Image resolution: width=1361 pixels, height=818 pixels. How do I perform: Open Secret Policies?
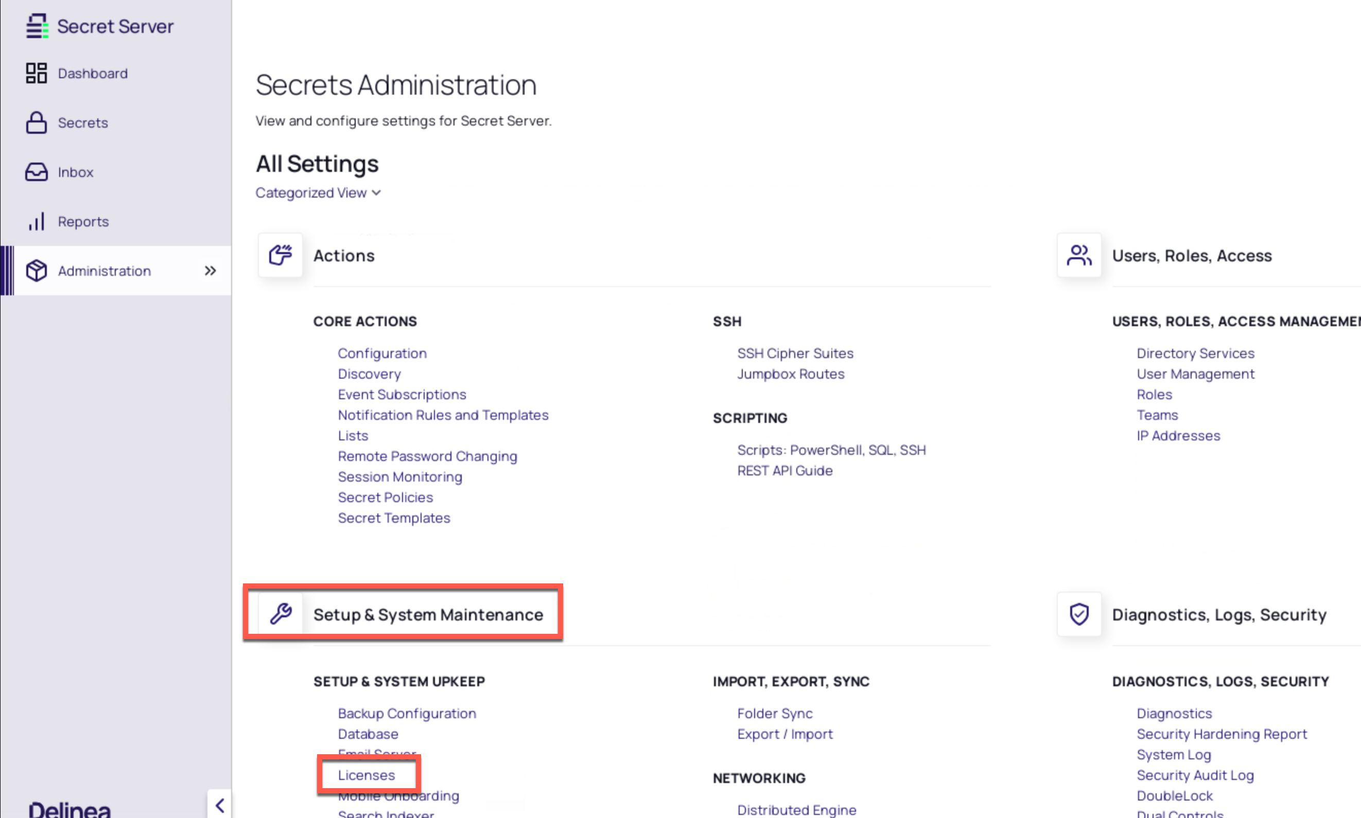(x=386, y=497)
